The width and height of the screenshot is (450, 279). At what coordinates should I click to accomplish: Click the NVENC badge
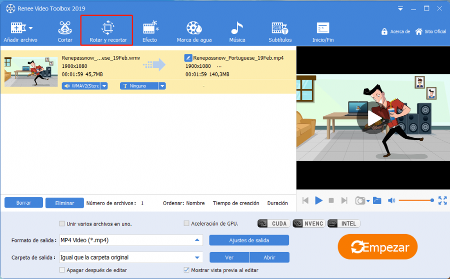click(x=309, y=224)
